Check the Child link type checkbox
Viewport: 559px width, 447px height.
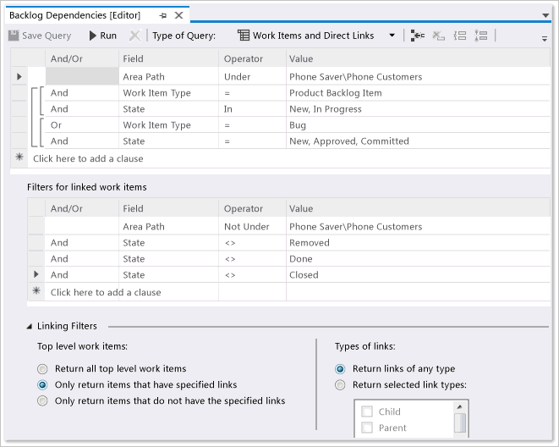[367, 412]
